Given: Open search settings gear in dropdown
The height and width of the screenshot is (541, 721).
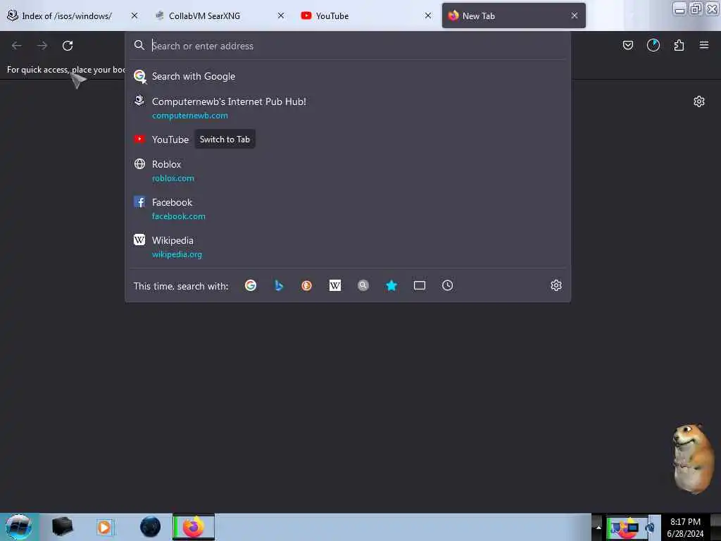Looking at the screenshot, I should [556, 286].
